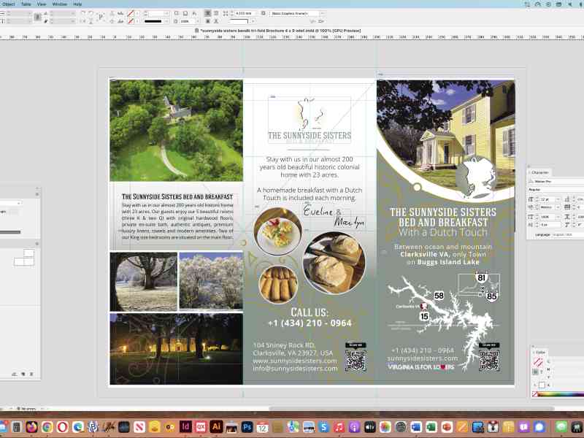This screenshot has width=584, height=438.
Task: Toggle wrap around bounding box button
Action: click(216, 13)
